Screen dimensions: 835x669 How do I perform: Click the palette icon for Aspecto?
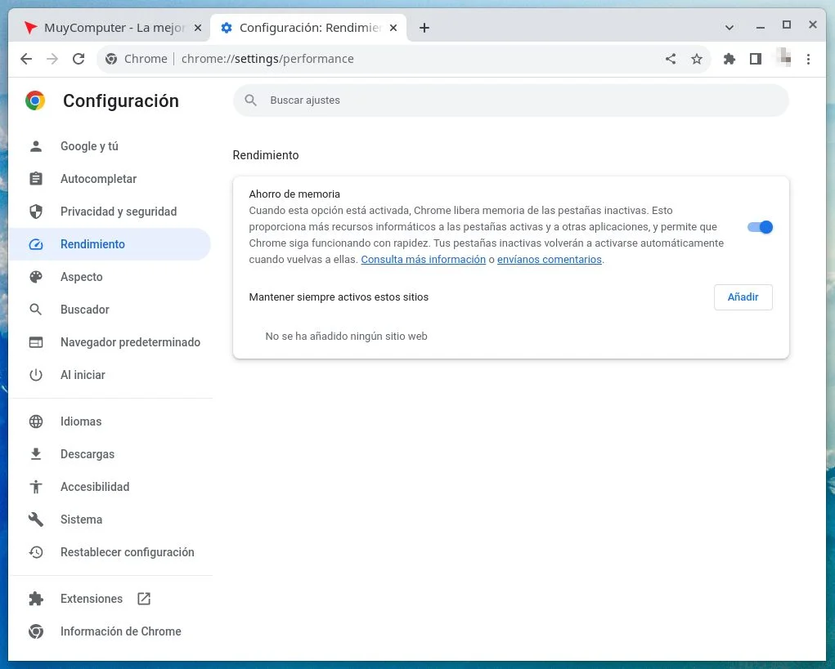(36, 277)
